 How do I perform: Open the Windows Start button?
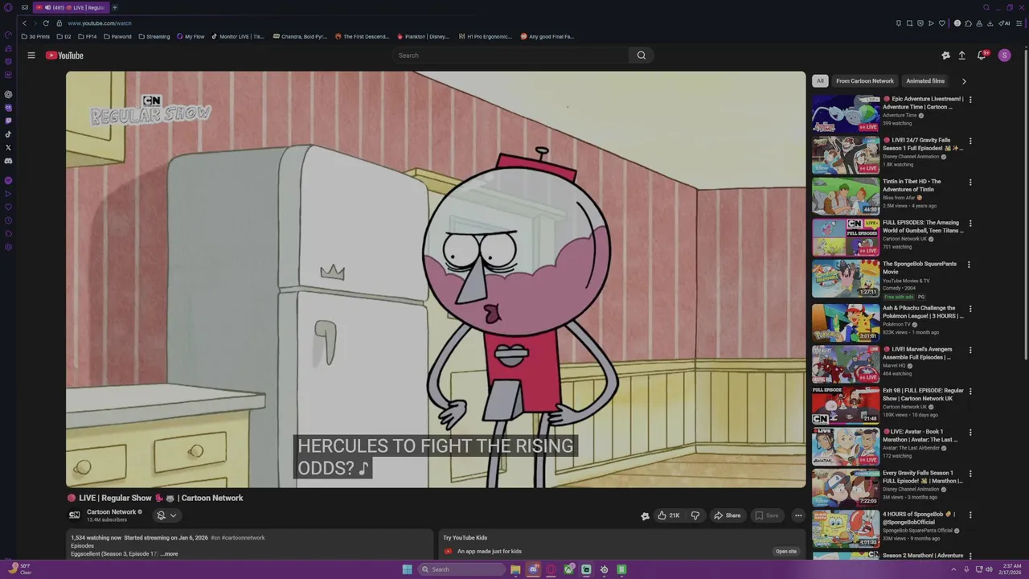click(408, 569)
